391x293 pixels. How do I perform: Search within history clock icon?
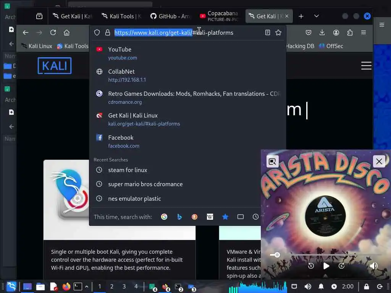tap(255, 217)
